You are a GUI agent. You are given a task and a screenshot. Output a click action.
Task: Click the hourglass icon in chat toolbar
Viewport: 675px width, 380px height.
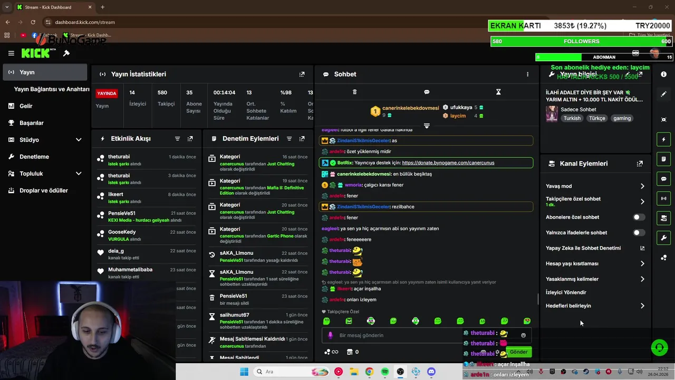[498, 92]
